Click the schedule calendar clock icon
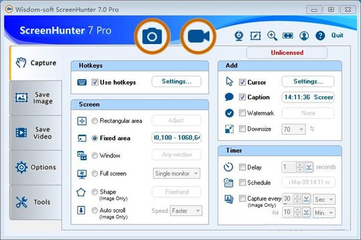 click(x=229, y=183)
